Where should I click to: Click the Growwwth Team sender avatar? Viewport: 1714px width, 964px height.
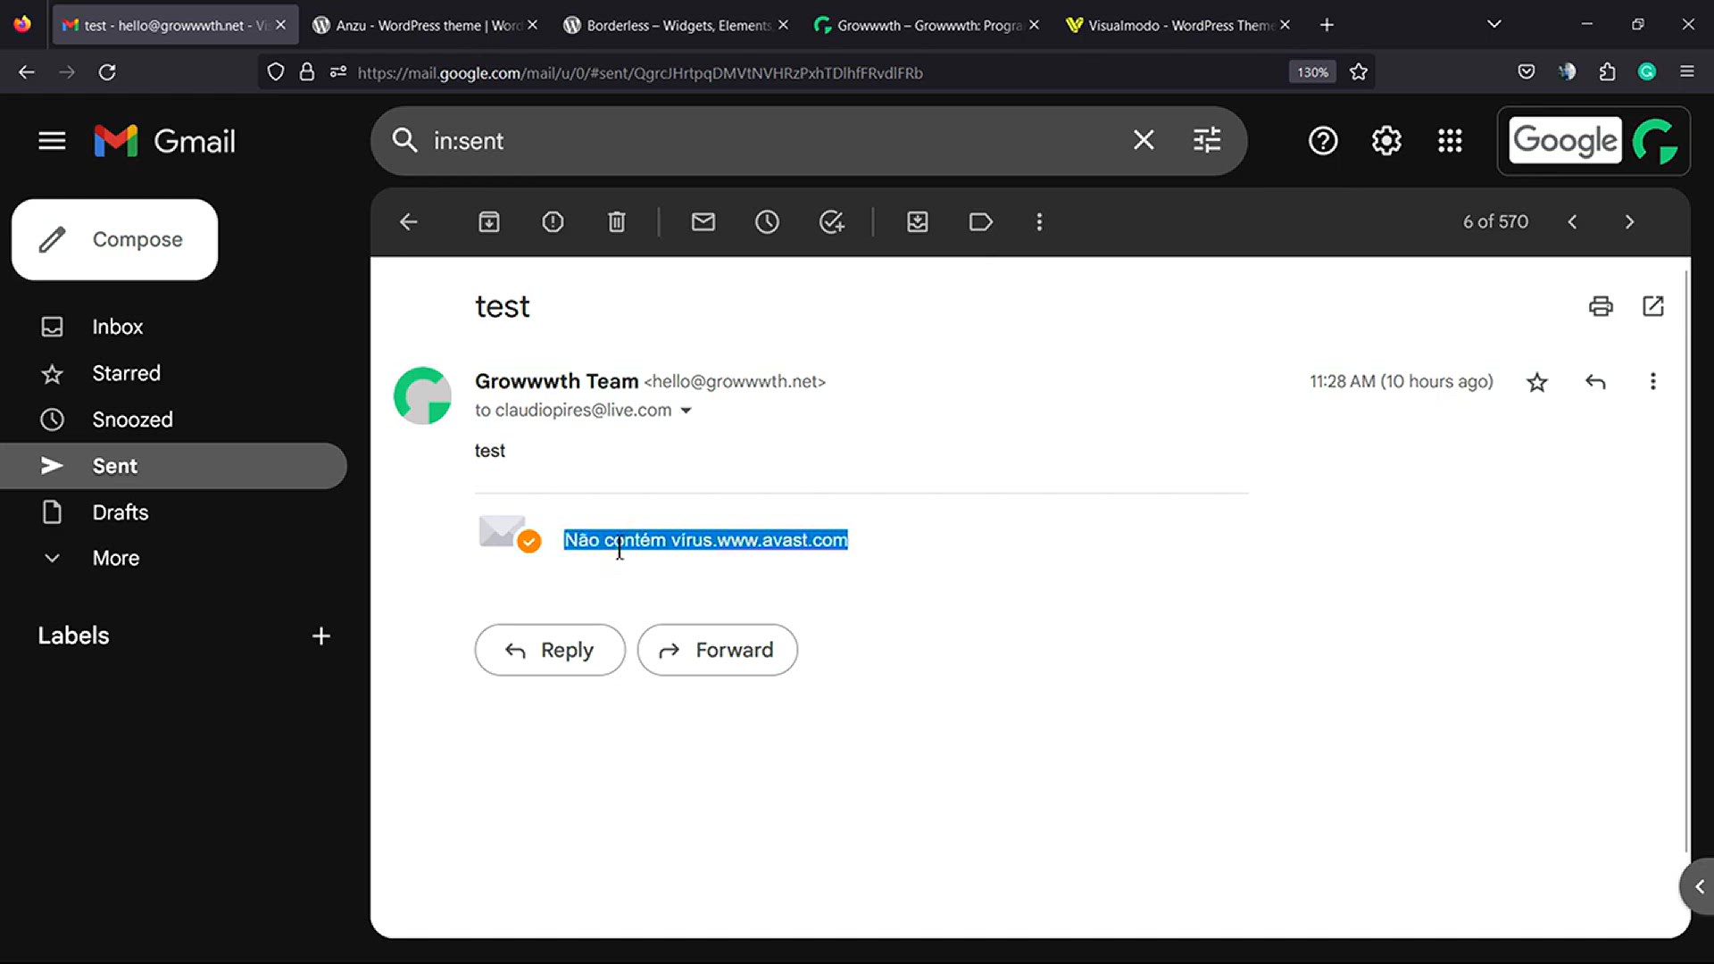(422, 395)
